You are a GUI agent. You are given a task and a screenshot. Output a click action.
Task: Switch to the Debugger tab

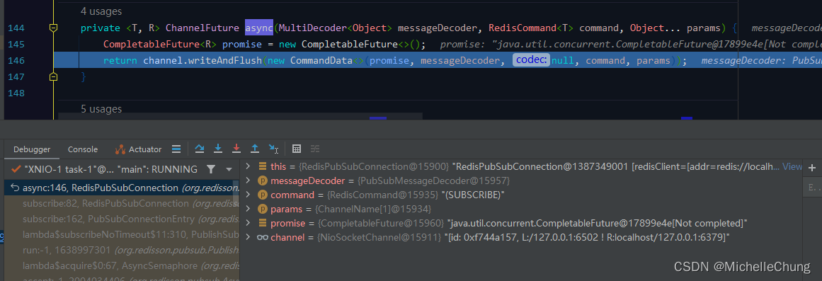pyautogui.click(x=32, y=149)
